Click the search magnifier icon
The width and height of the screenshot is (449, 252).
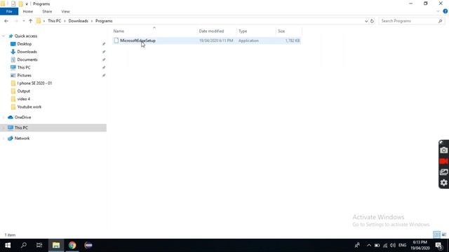pyautogui.click(x=440, y=21)
